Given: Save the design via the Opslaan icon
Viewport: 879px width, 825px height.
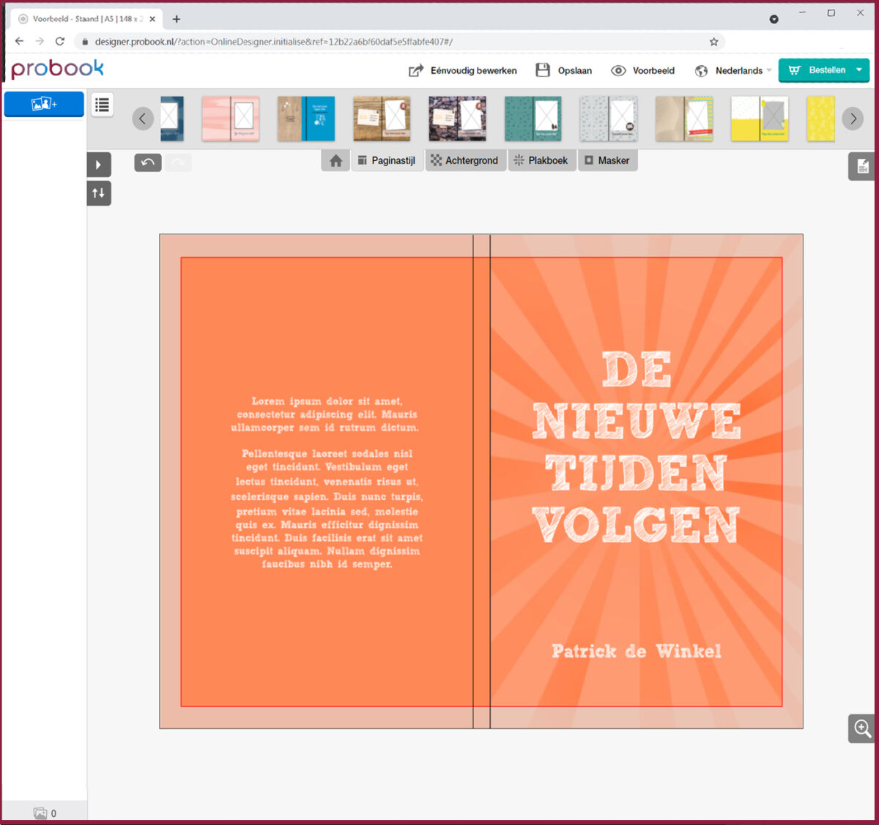Looking at the screenshot, I should (x=543, y=70).
